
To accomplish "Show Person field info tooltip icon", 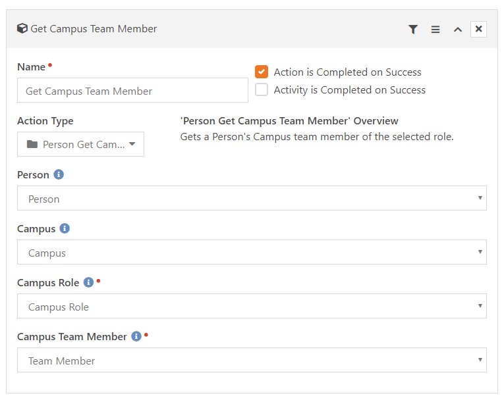I will 59,174.
